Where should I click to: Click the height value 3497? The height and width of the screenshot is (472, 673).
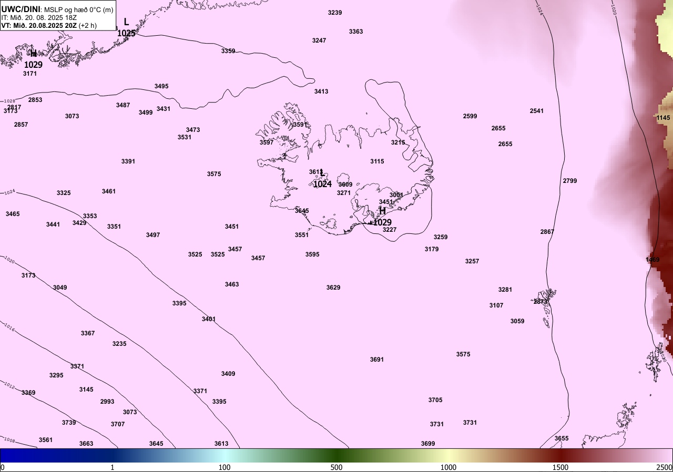tap(153, 235)
